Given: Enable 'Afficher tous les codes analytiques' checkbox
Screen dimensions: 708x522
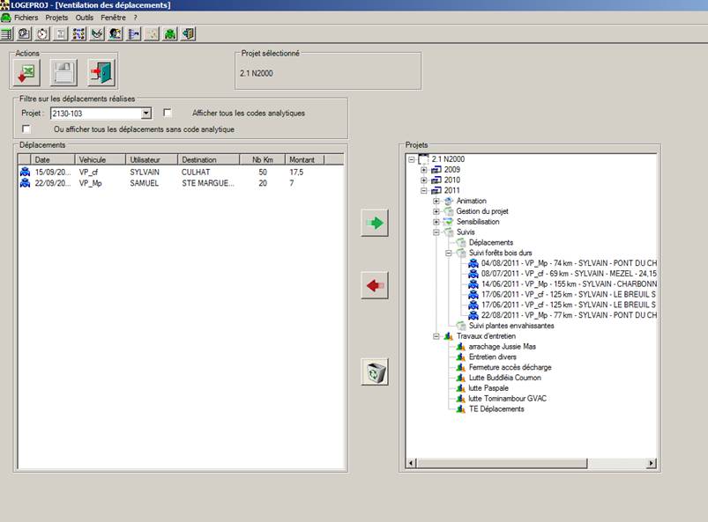Looking at the screenshot, I should pyautogui.click(x=168, y=113).
